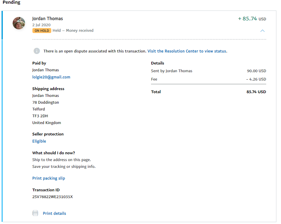Click the Pending section heading
The image size is (281, 224).
[x=11, y=2]
